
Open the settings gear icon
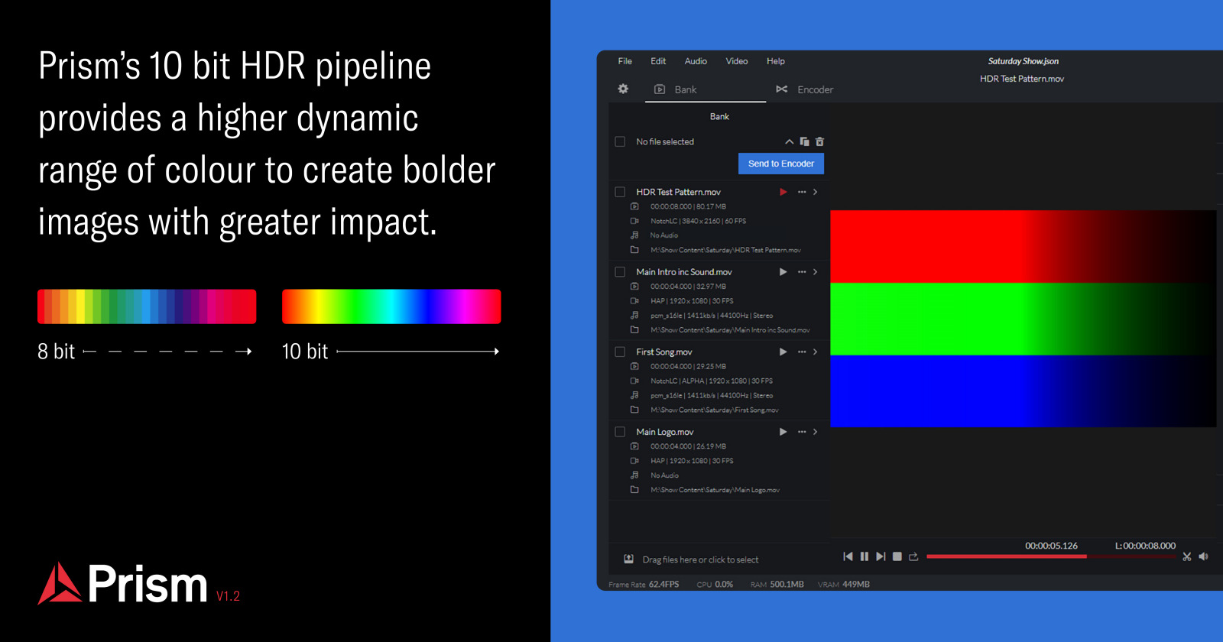click(623, 89)
